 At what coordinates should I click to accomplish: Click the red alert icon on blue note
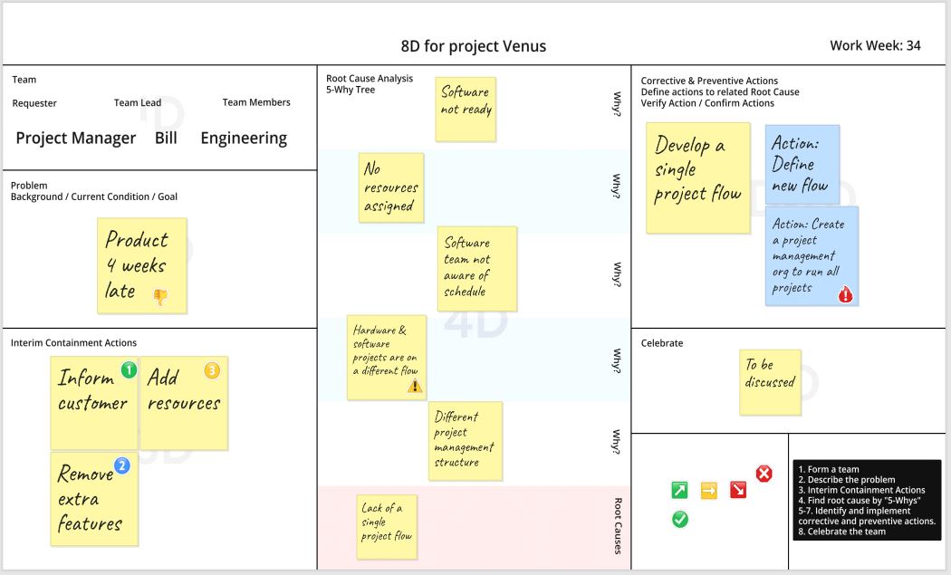tap(845, 295)
